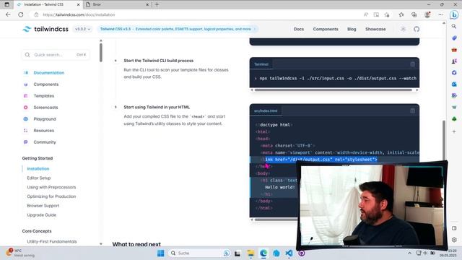Screen dimensions: 462x260
Task: Select the Browser Support page
Action: tap(43, 206)
